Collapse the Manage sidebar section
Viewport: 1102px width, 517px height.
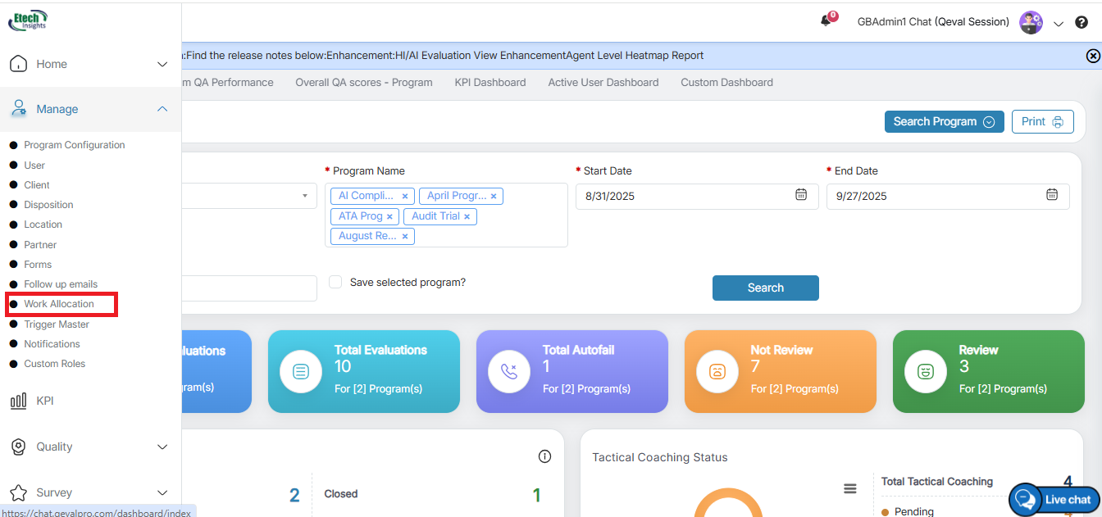coord(162,109)
